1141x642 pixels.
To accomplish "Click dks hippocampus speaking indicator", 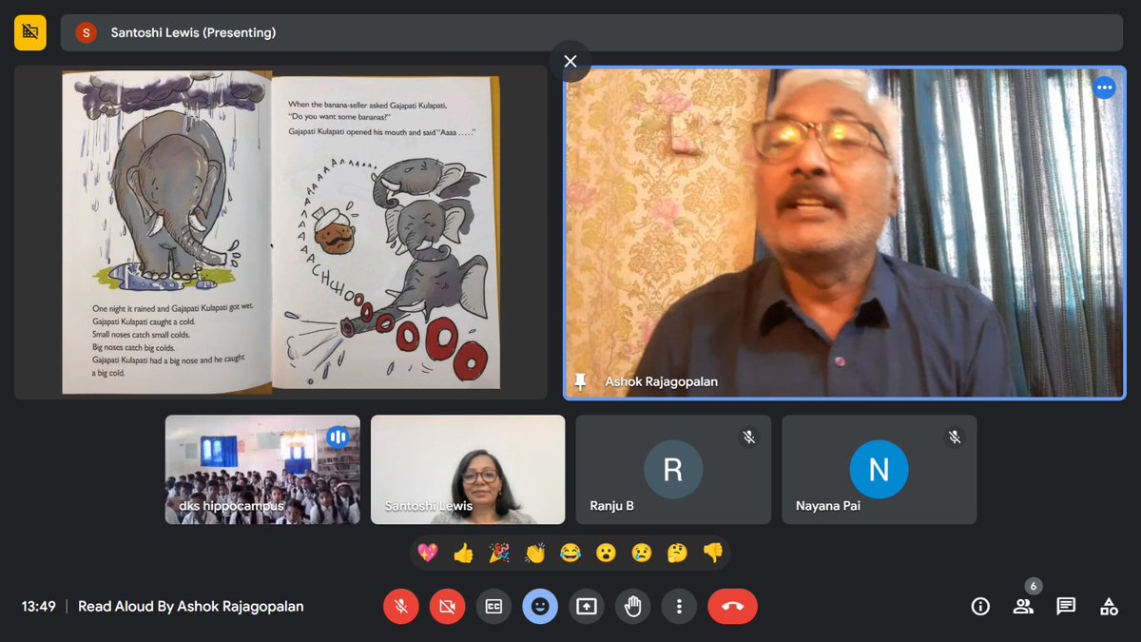I will pyautogui.click(x=338, y=437).
